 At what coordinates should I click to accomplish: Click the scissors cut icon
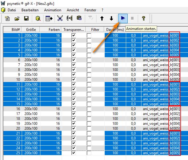click(x=60, y=18)
